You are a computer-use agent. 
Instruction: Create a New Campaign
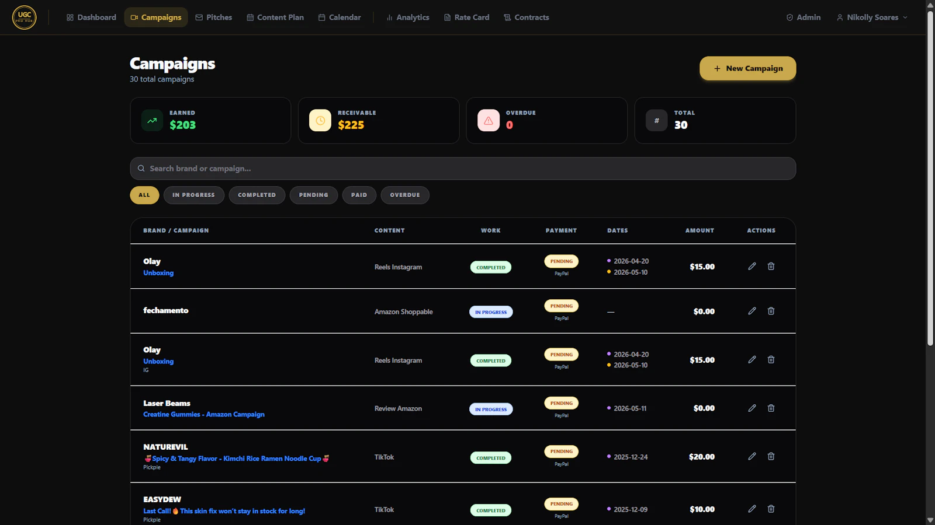pyautogui.click(x=748, y=68)
